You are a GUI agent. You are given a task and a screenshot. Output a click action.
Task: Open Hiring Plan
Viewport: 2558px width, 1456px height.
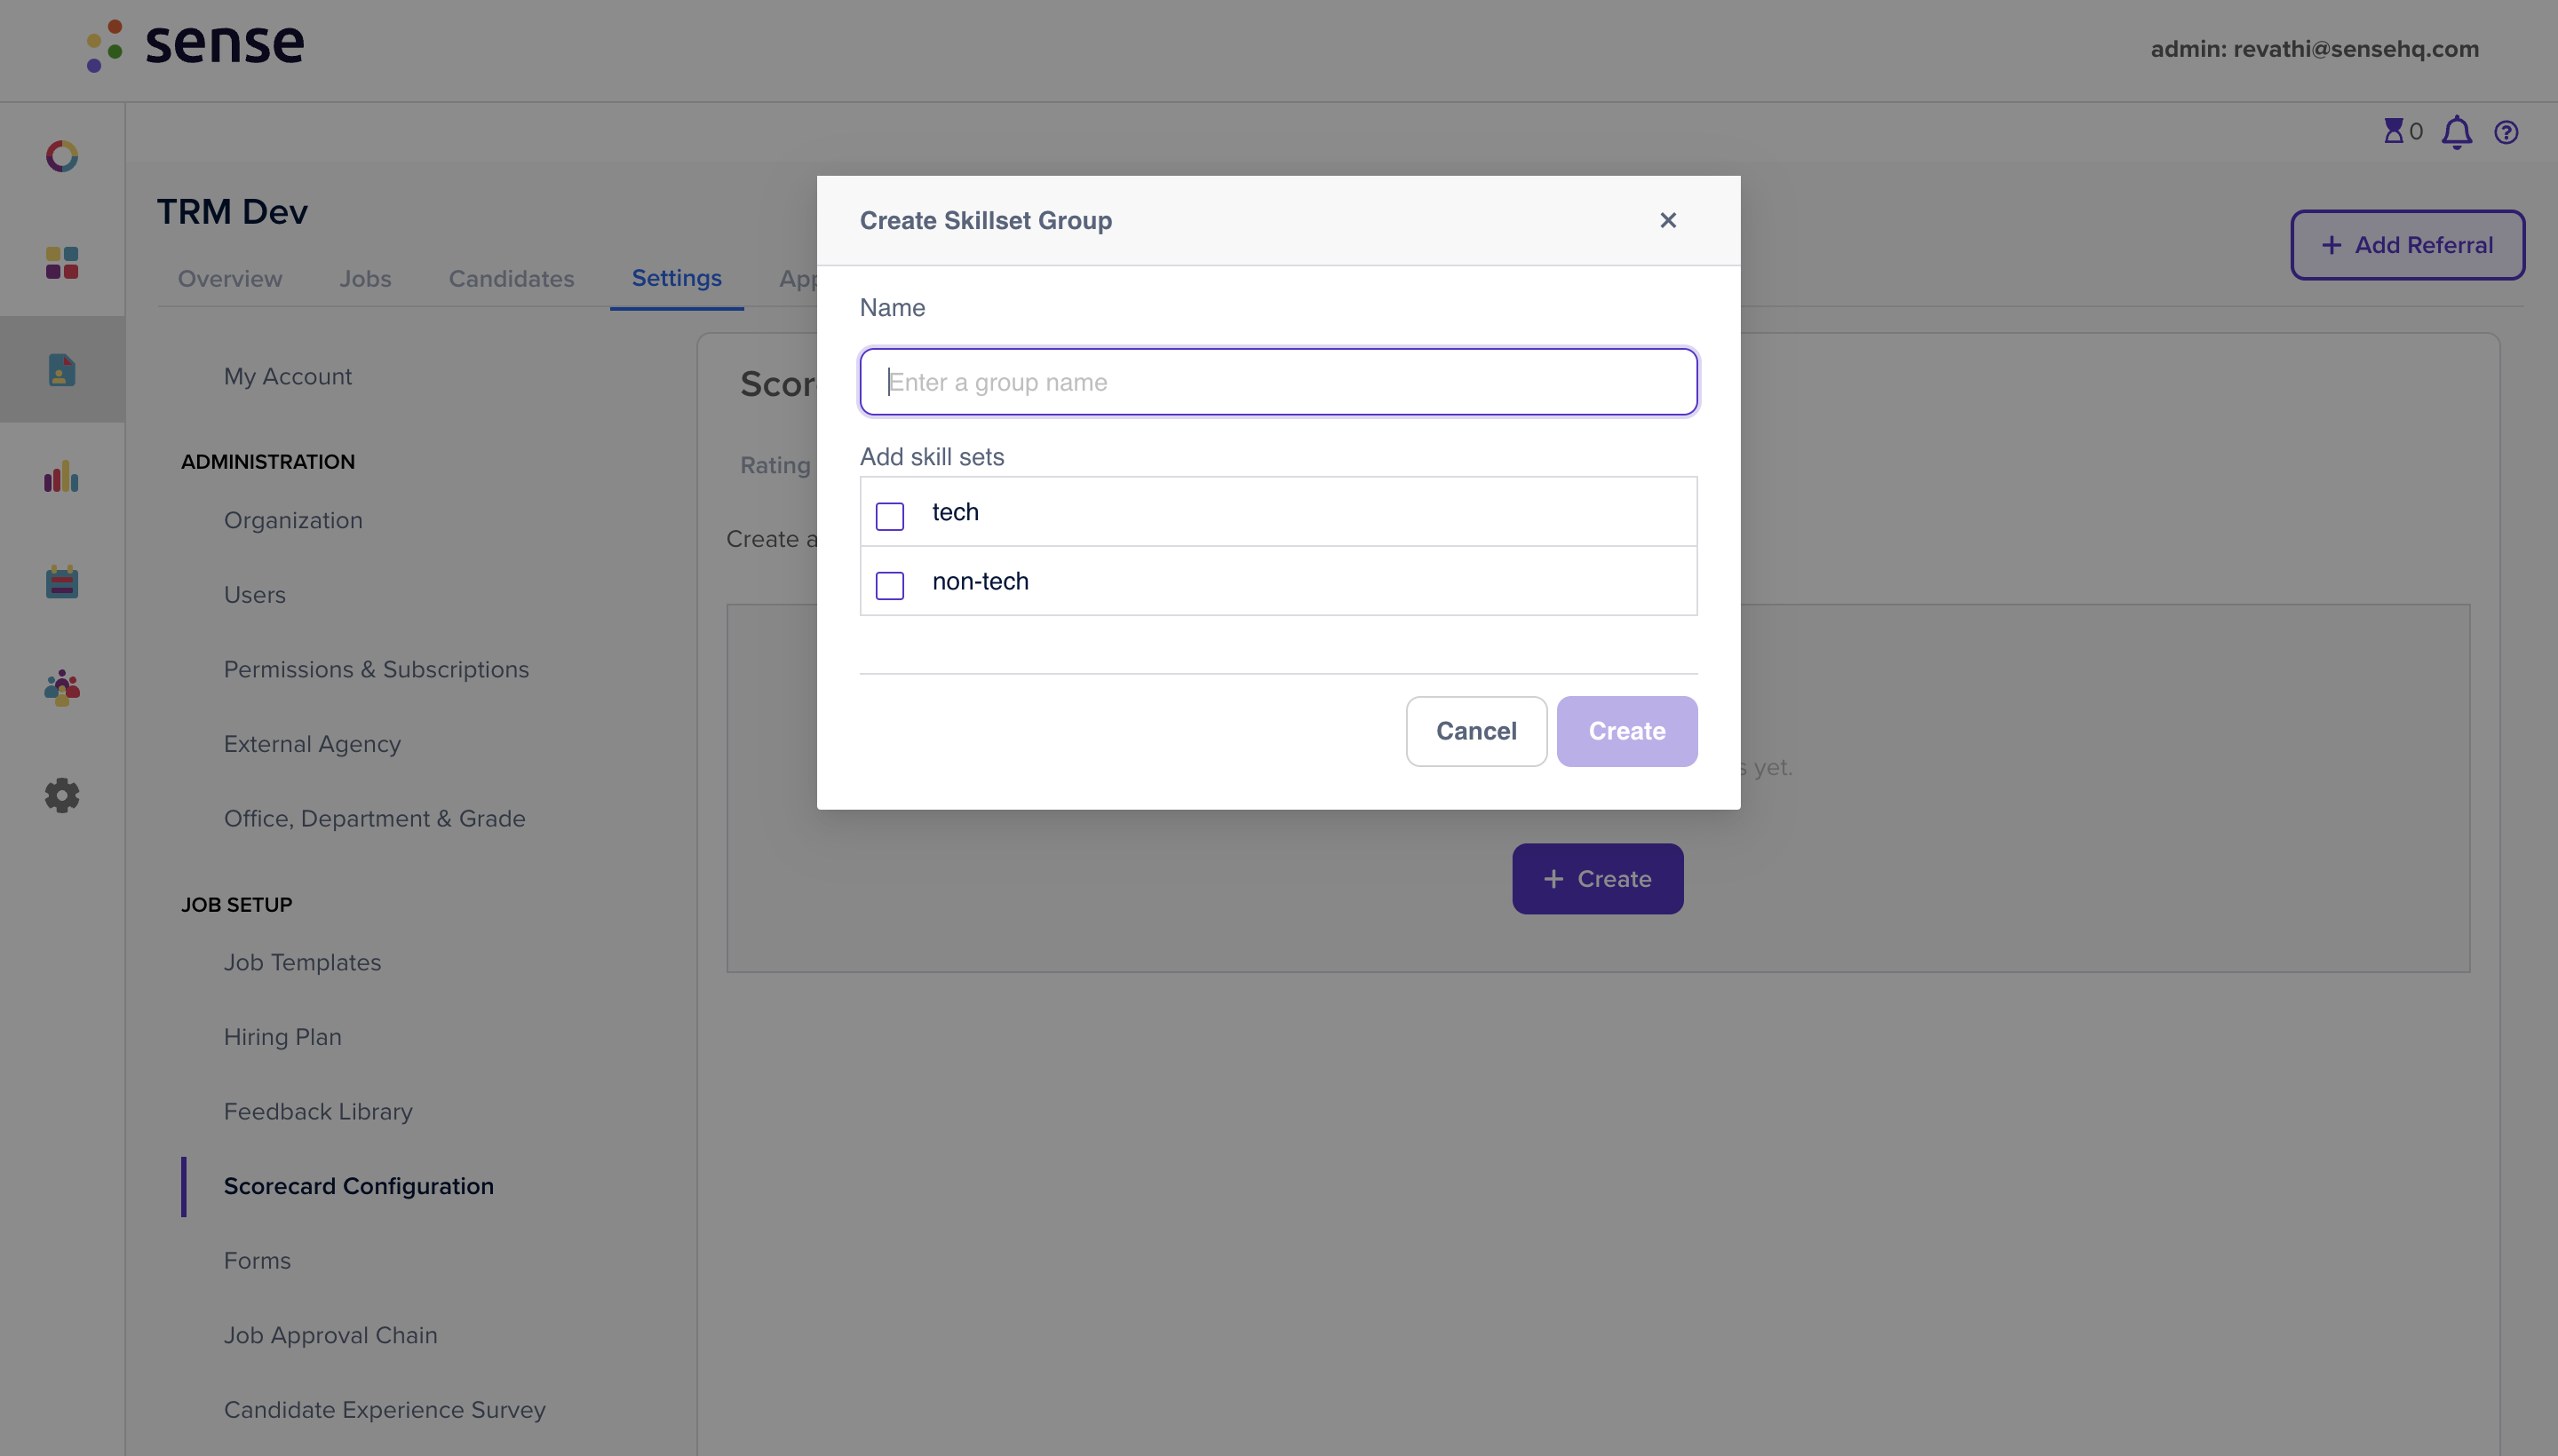[283, 1037]
